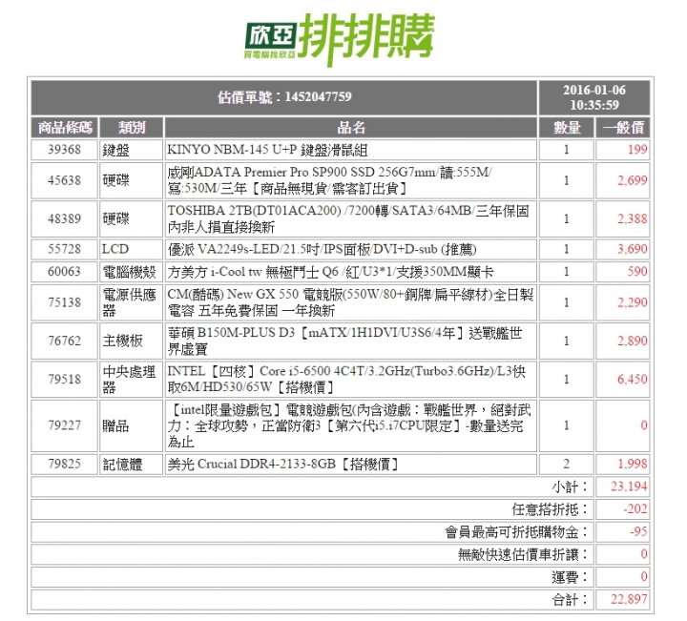The height and width of the screenshot is (621, 687).
Task: Select barcode 76762
Action: pos(65,341)
